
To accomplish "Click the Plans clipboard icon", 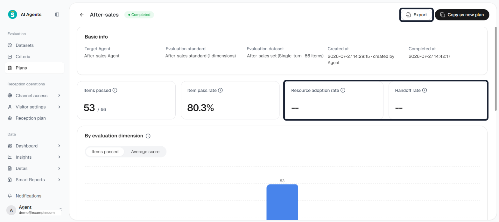I will [x=10, y=68].
